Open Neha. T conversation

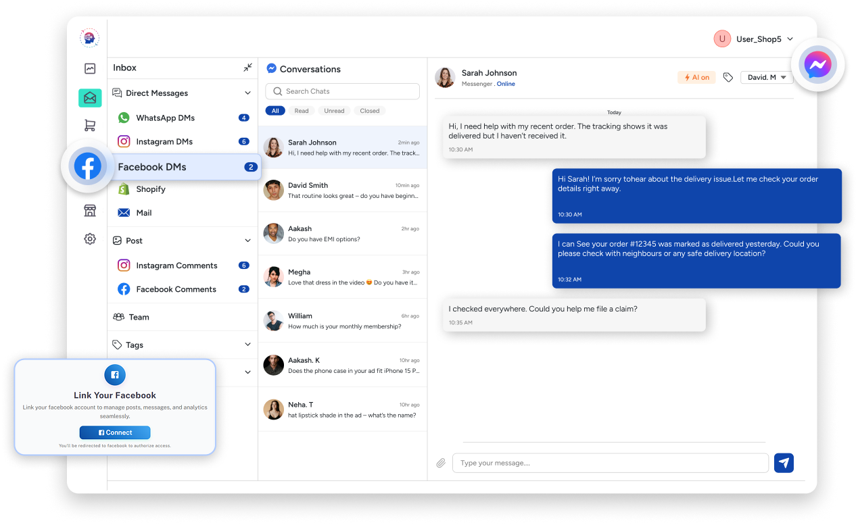[342, 409]
